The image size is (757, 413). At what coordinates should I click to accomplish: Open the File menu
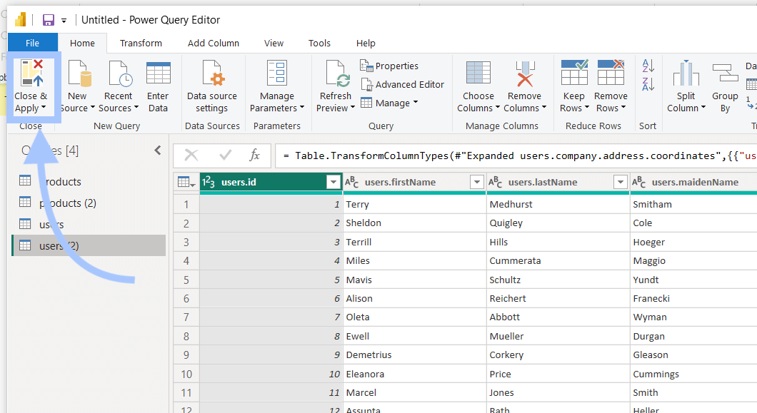pos(32,43)
